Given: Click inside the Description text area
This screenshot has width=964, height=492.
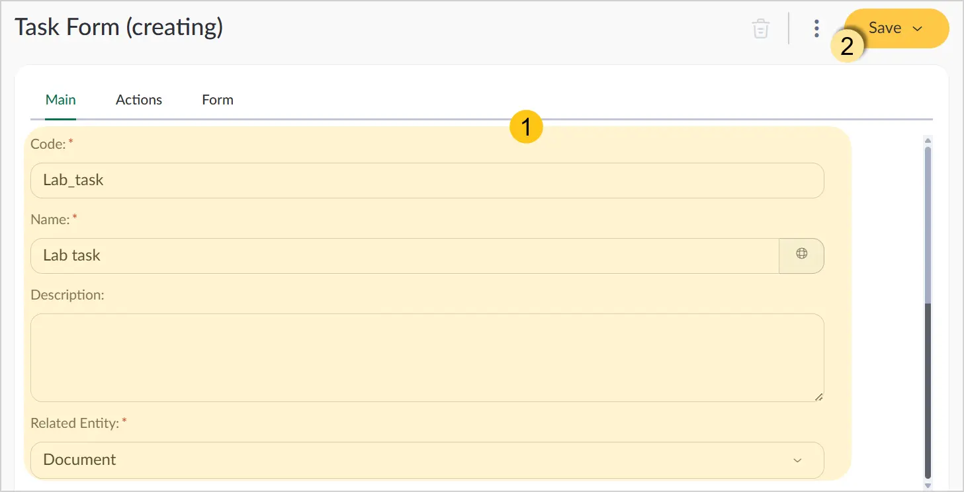Looking at the screenshot, I should [x=427, y=358].
